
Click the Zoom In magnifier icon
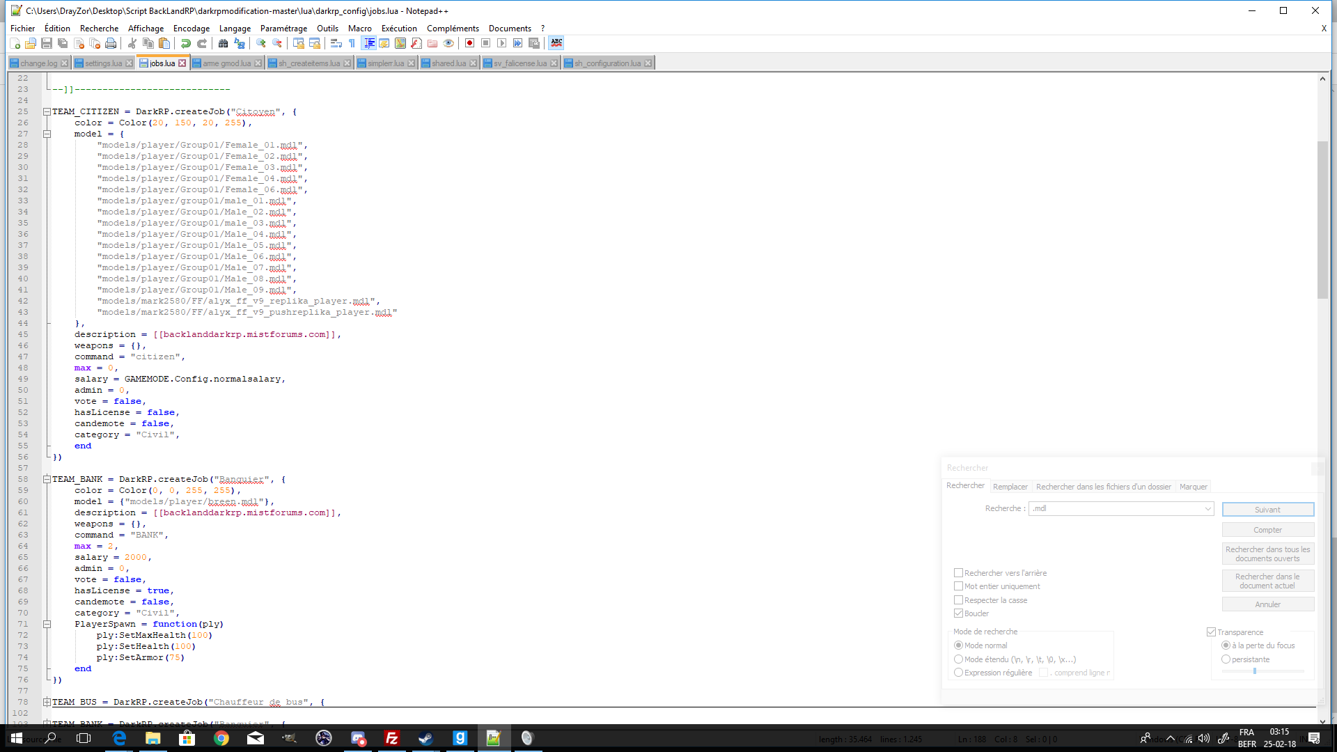coord(261,43)
